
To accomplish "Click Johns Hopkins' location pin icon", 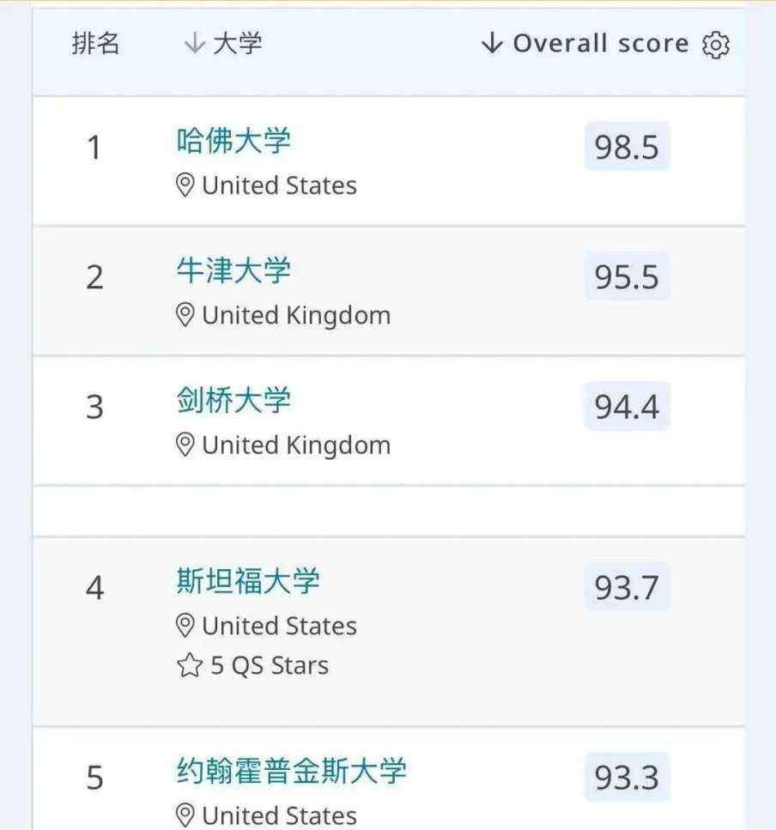I will (x=185, y=814).
